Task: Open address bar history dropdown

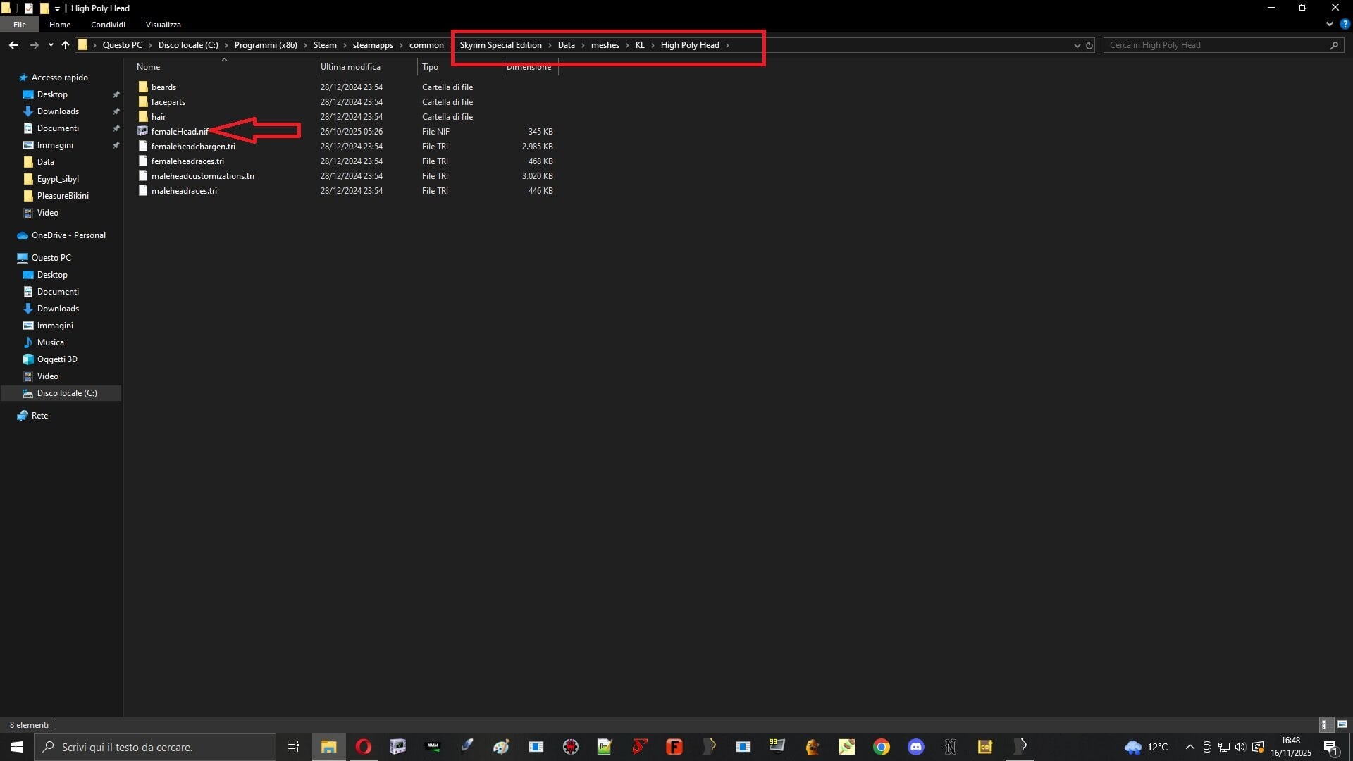Action: point(1077,45)
